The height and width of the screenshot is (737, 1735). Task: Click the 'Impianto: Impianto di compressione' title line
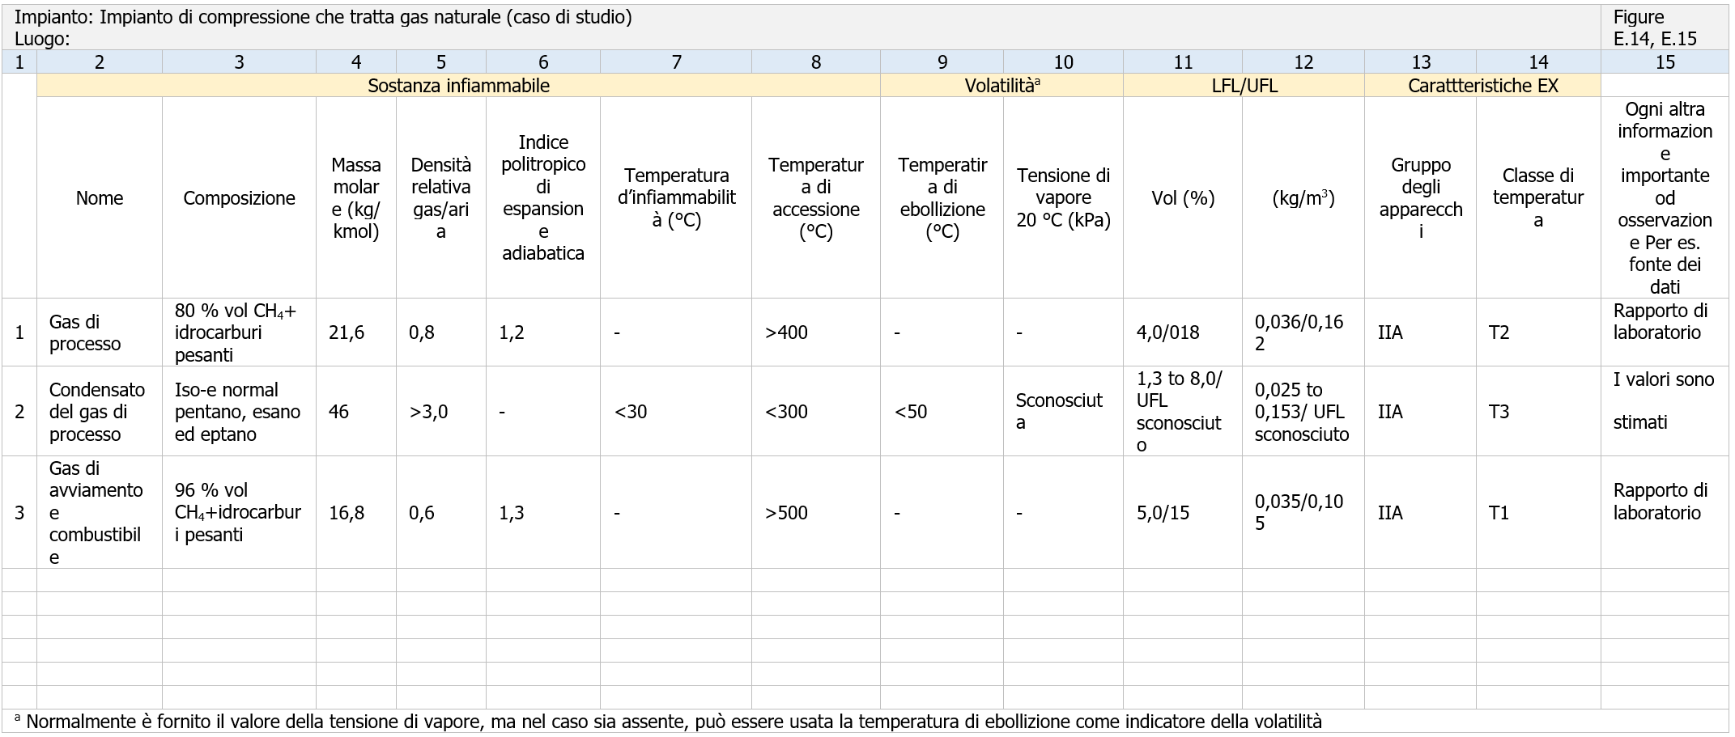tap(323, 17)
